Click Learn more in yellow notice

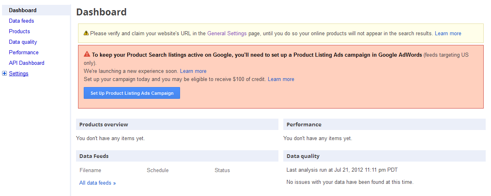click(448, 33)
